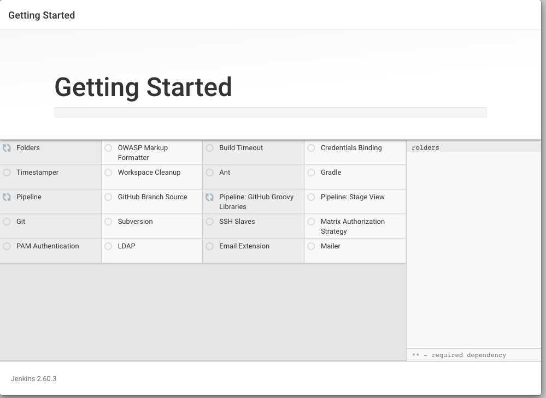Click the Matrix Authorization Strategy label
Screen dimensions: 546x398
[353, 227]
